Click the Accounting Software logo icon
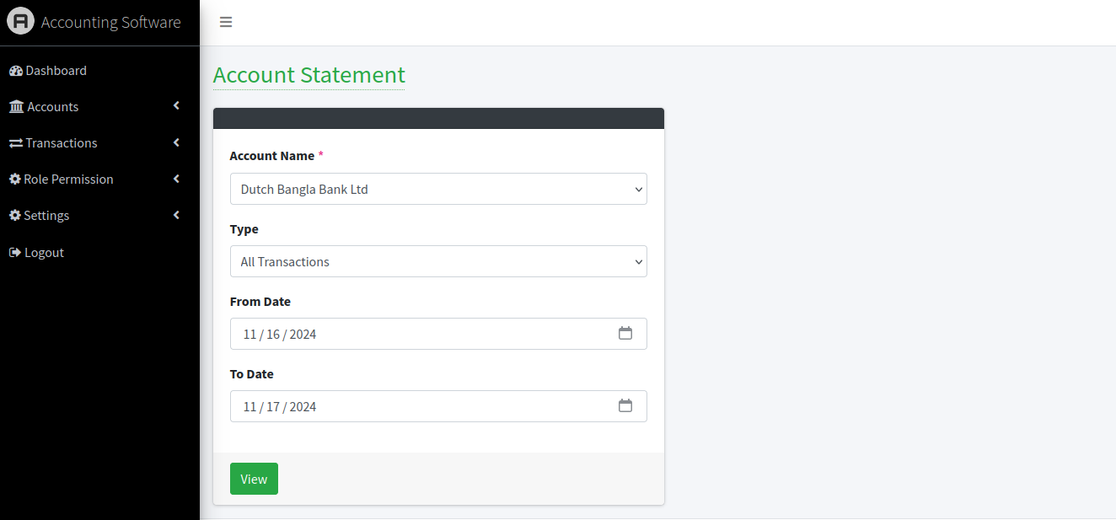 click(x=20, y=21)
